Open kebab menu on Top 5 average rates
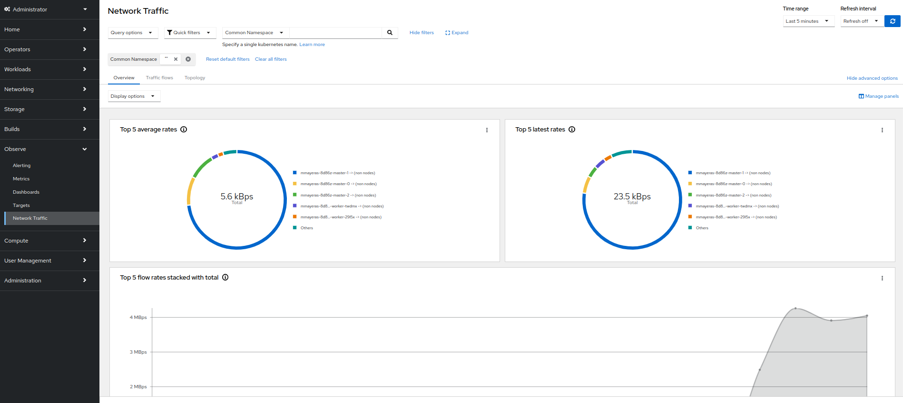The width and height of the screenshot is (903, 403). click(487, 130)
